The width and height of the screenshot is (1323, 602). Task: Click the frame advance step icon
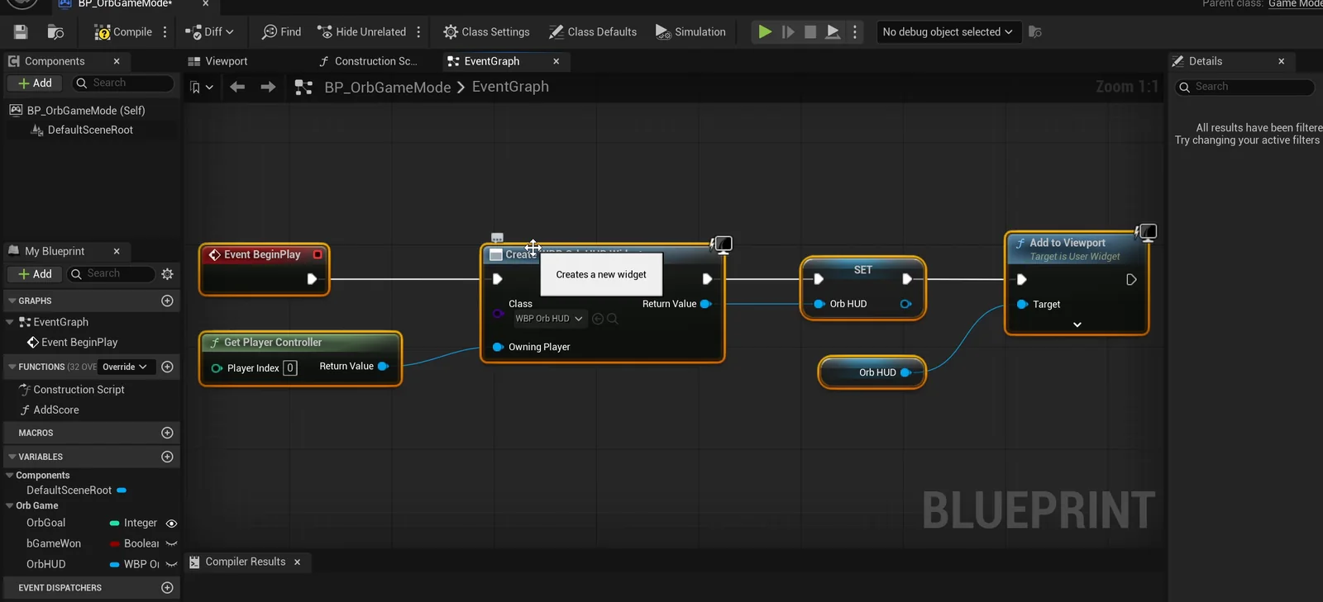[788, 32]
